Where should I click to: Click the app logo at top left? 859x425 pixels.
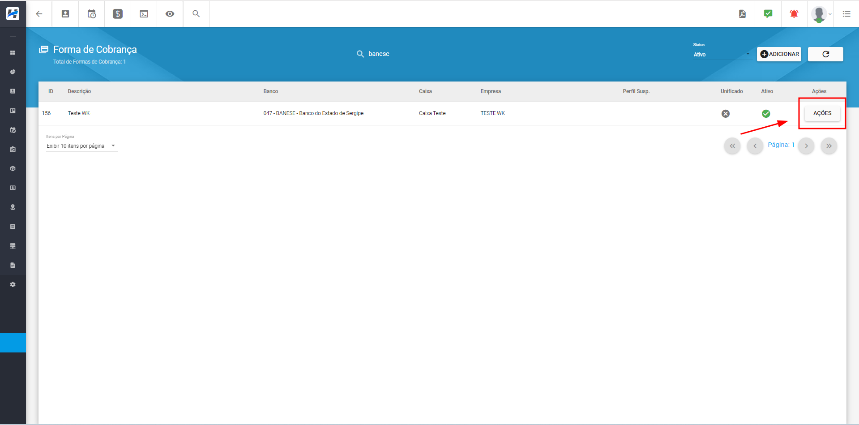point(13,14)
